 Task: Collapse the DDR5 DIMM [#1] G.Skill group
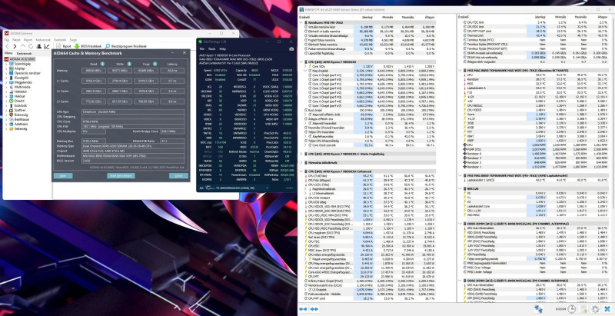tap(460, 224)
